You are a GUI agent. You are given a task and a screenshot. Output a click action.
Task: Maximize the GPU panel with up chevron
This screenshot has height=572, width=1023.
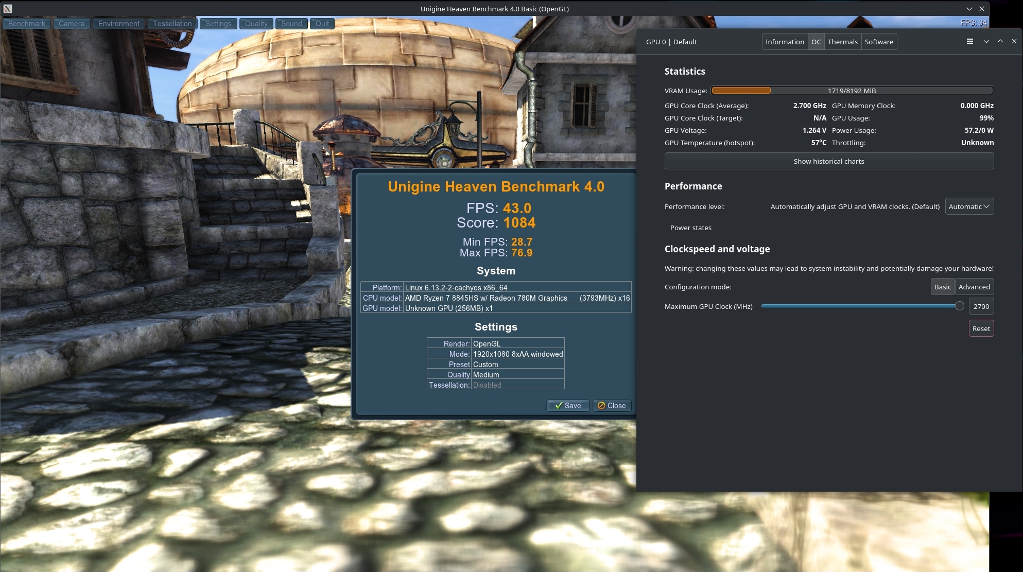coord(1000,42)
